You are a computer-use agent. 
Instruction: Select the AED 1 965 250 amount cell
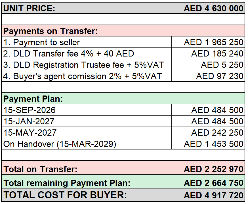click(208, 42)
